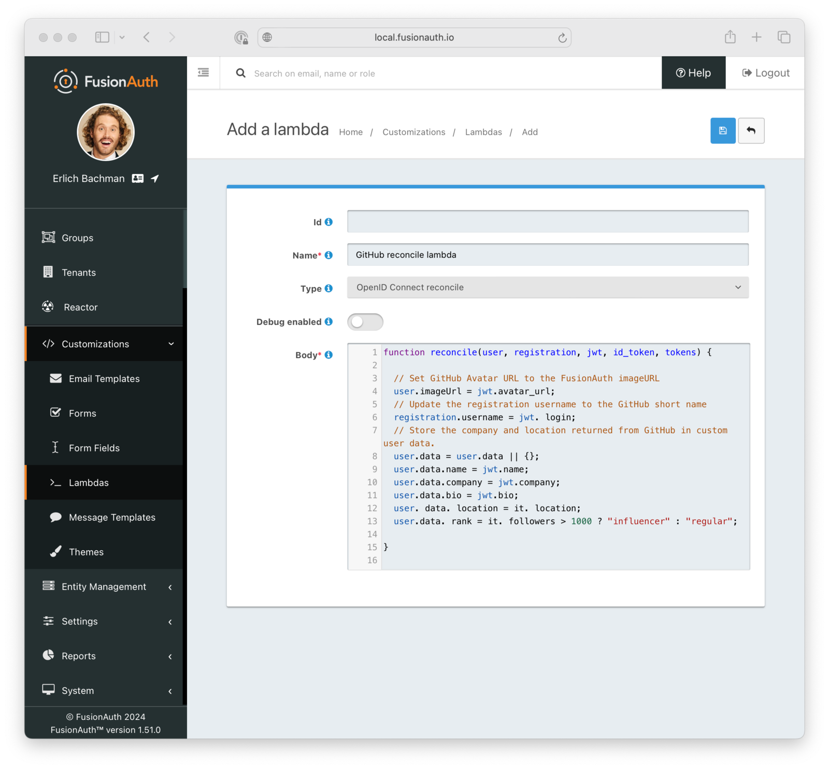This screenshot has width=829, height=769.
Task: Reload the page in the browser address bar
Action: tap(562, 37)
